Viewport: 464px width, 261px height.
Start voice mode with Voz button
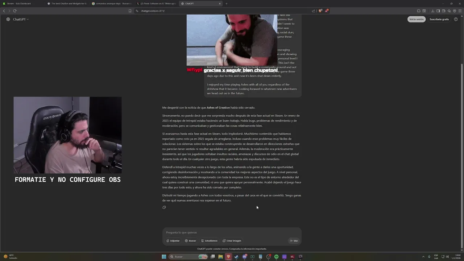tap(294, 241)
